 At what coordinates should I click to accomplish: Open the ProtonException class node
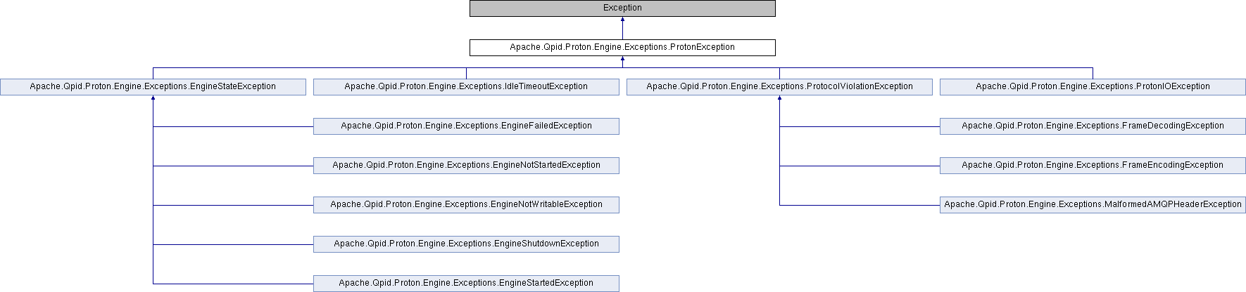622,48
